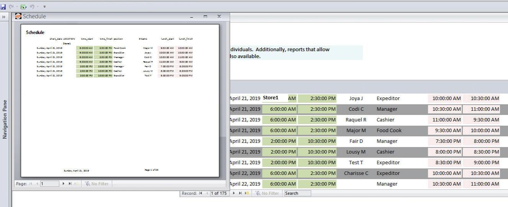Click the 6:00:00 AM time start for Codi C
Image resolution: width=508 pixels, height=207 pixels.
tap(279, 109)
